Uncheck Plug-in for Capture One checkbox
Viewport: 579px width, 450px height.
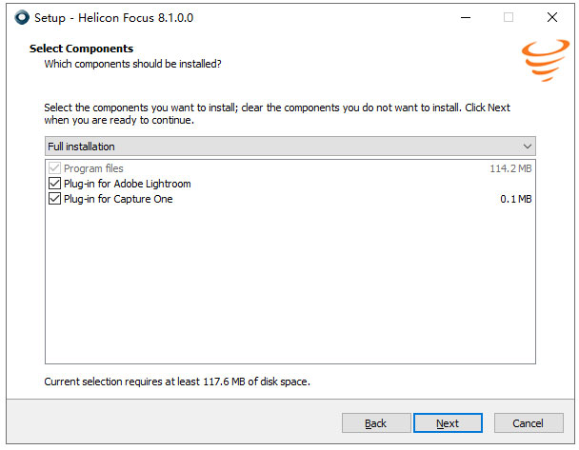(x=54, y=199)
